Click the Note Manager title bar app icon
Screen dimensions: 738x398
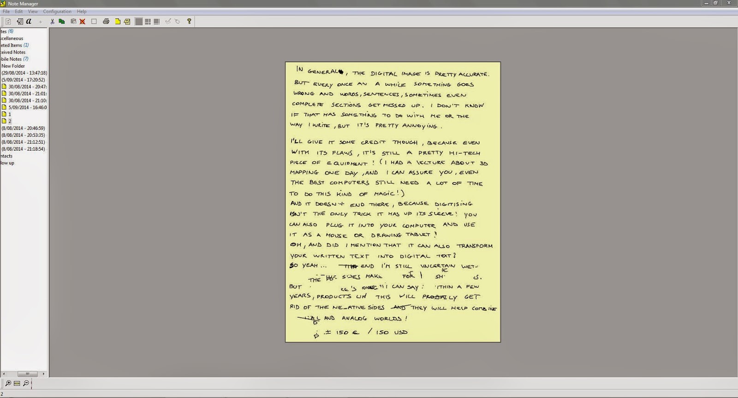point(3,3)
